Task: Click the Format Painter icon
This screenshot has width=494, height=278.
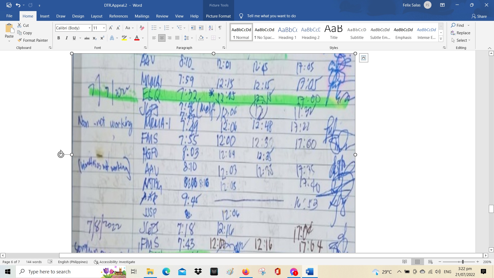Action: click(20, 40)
